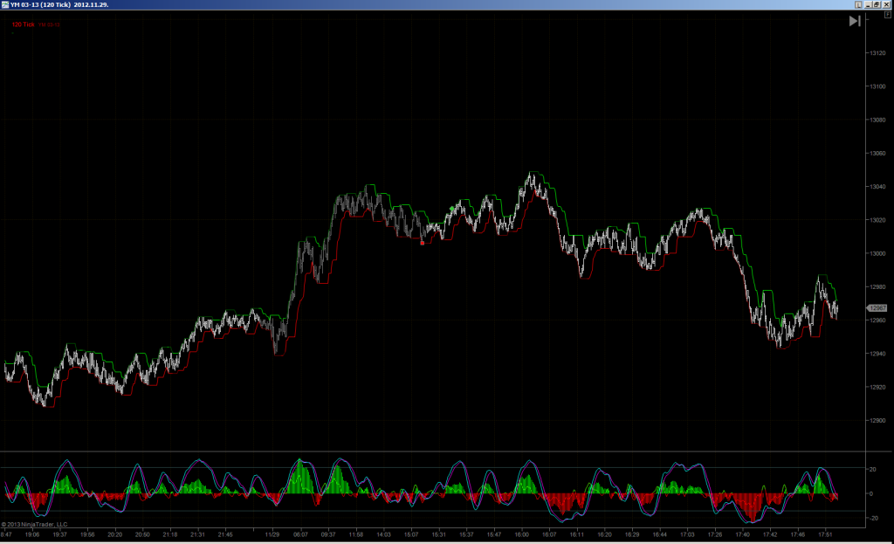Click the small F button below the window controls
This screenshot has width=894, height=544.
887,15
